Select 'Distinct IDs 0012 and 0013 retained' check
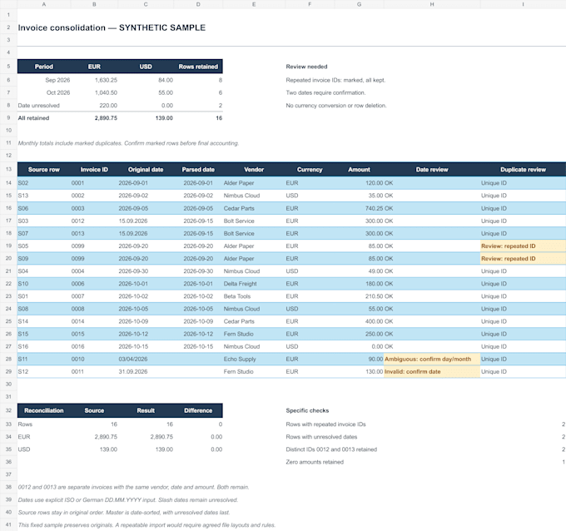The image size is (566, 531). point(331,449)
